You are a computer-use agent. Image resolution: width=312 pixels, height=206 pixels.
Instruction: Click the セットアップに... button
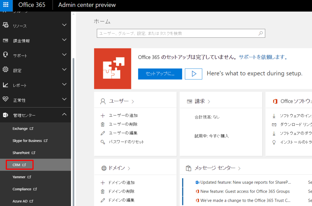click(160, 74)
